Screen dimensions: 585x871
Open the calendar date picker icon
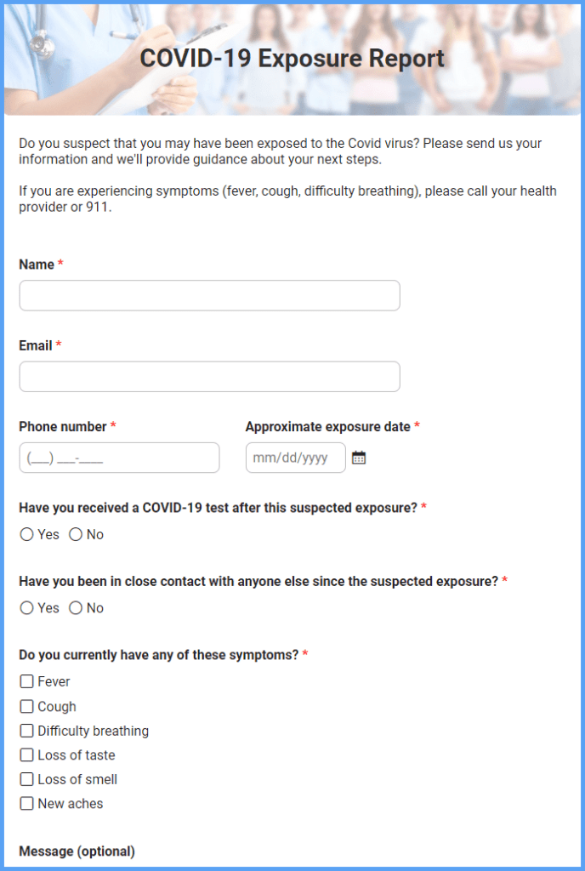point(358,457)
